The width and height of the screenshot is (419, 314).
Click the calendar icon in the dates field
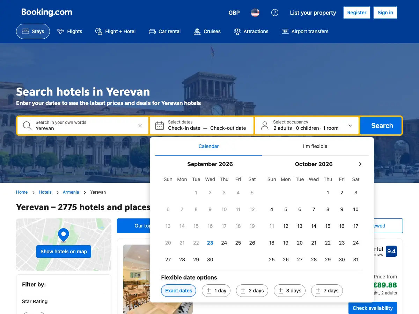point(160,126)
